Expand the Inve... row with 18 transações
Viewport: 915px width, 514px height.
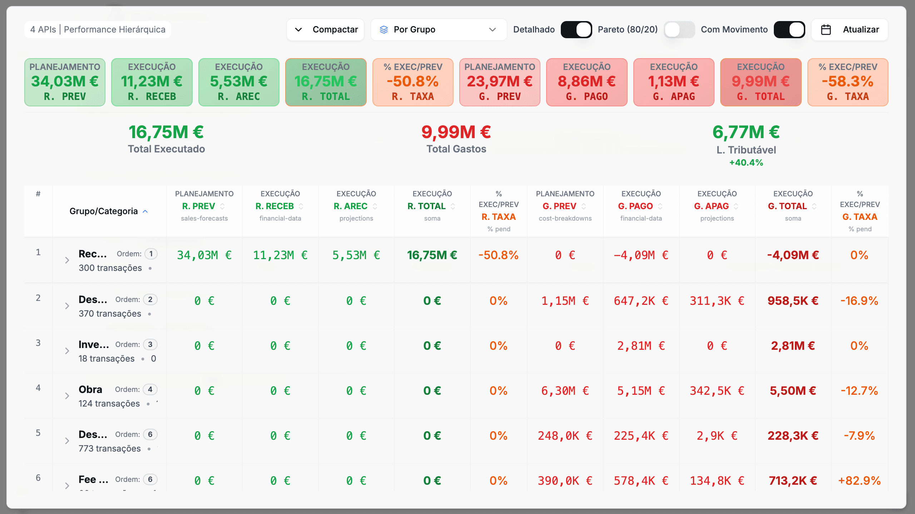67,351
